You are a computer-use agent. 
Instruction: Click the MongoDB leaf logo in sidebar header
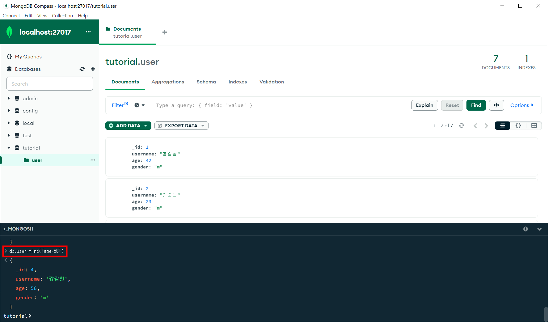click(10, 32)
